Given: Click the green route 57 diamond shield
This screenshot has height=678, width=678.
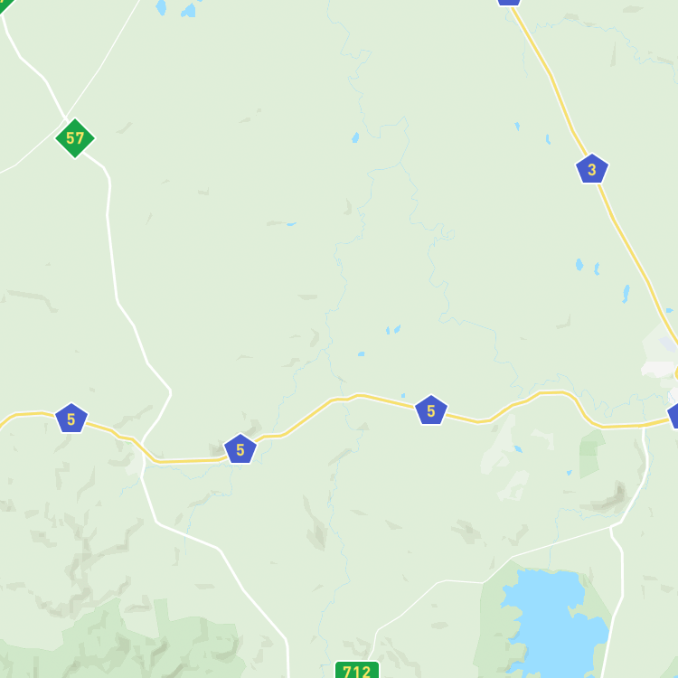Looking at the screenshot, I should [75, 138].
